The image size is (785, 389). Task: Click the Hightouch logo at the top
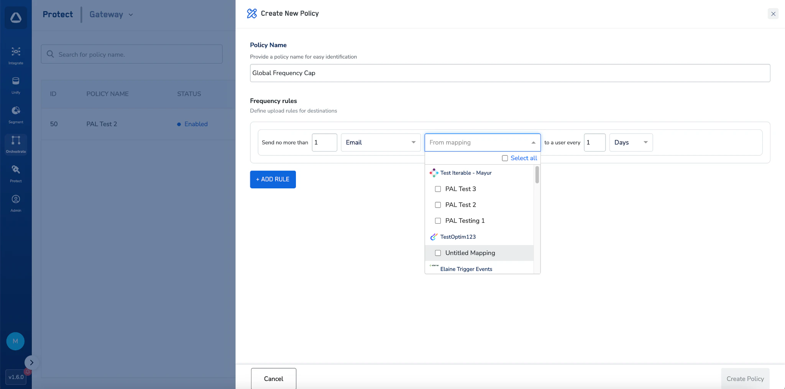point(16,17)
